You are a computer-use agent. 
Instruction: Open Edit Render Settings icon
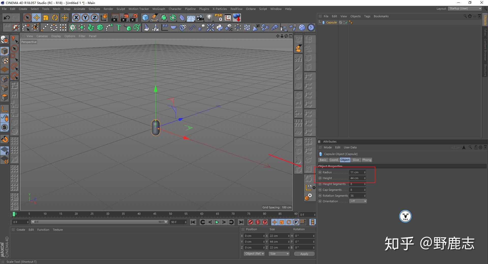[x=133, y=18]
